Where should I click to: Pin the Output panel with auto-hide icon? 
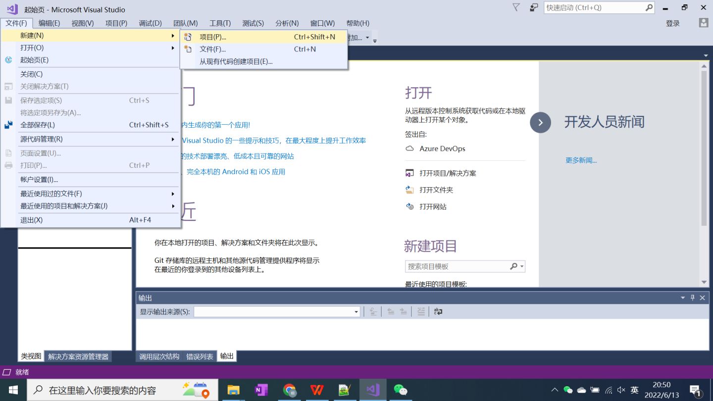click(x=693, y=298)
